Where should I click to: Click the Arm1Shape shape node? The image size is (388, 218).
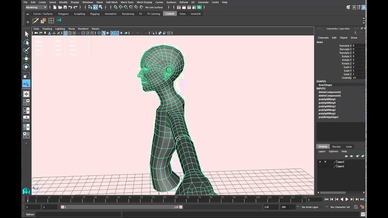coord(325,85)
